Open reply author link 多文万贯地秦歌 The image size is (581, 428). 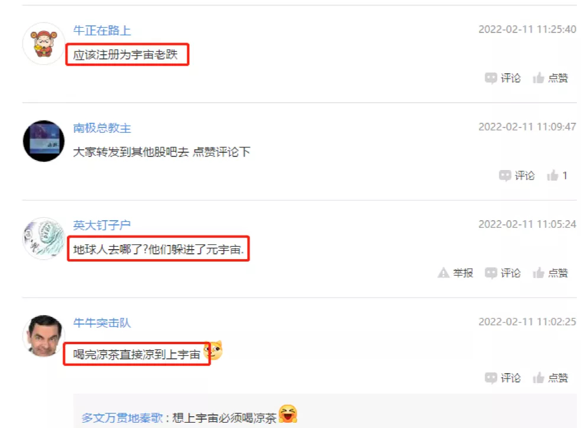point(122,418)
